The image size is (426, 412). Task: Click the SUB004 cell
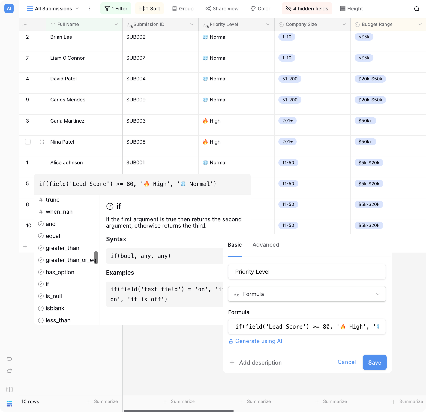point(160,83)
